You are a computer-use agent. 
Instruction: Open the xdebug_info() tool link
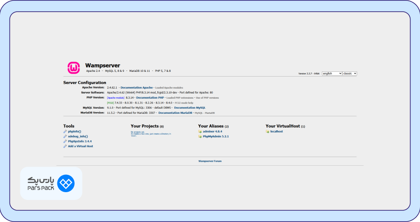78,136
